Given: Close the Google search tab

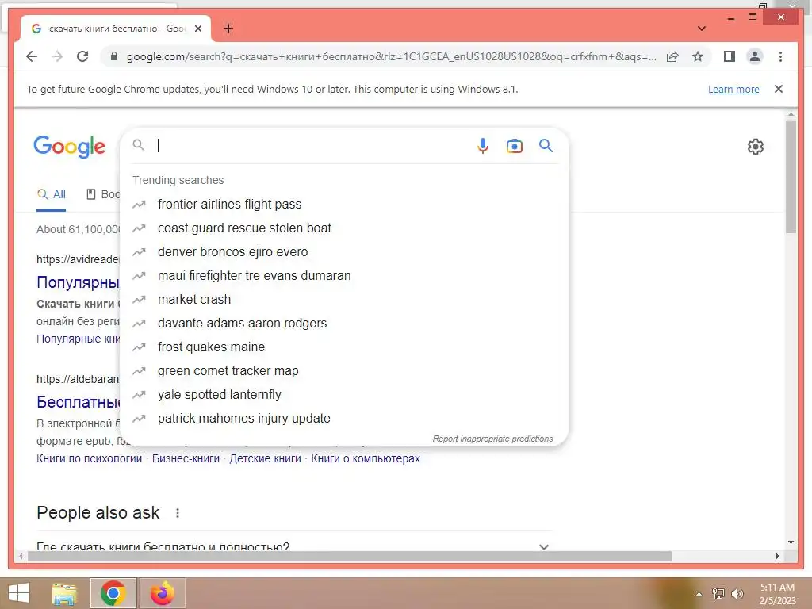Looking at the screenshot, I should [x=197, y=29].
